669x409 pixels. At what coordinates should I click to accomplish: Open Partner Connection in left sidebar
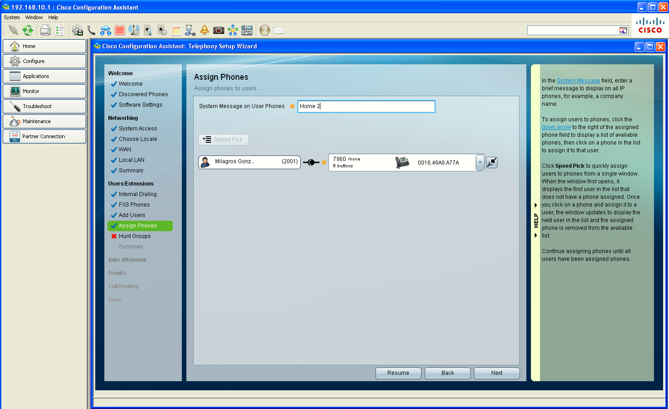click(44, 136)
